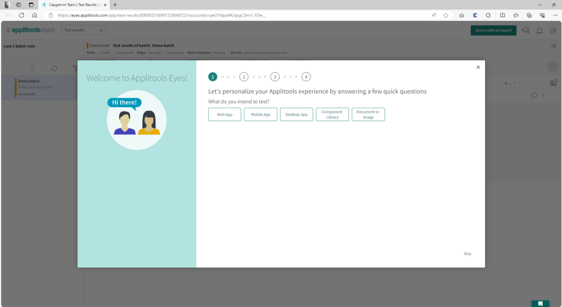This screenshot has height=307, width=562.
Task: Choose the Web App option
Action: coord(225,115)
